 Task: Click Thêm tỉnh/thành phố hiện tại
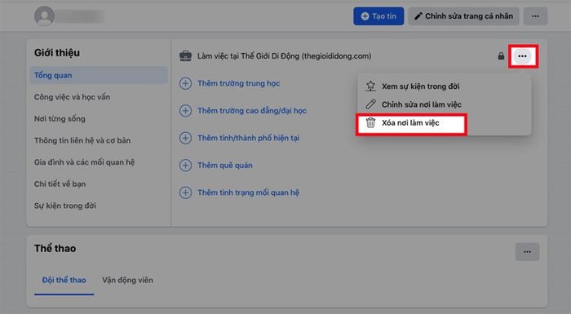(x=248, y=138)
